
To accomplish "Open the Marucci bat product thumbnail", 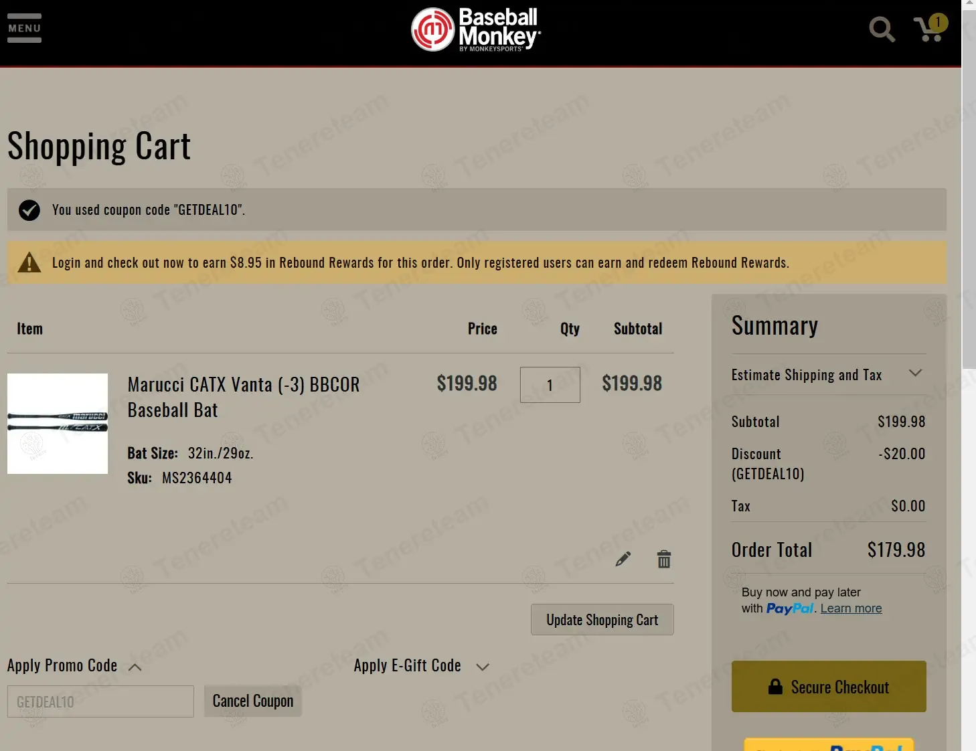I will click(58, 424).
